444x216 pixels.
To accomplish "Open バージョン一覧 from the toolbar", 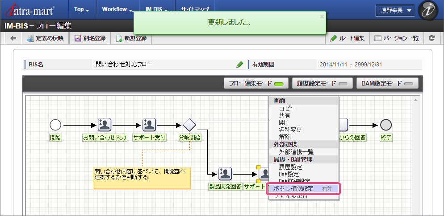I will click(x=397, y=38).
